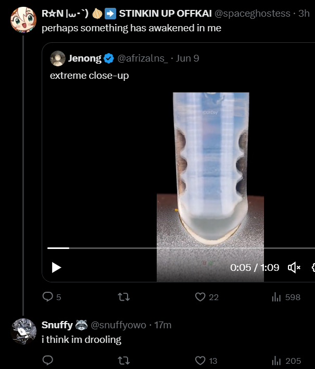Viewport: 315px width, 369px height.
Task: Like Snuffy's reply with 13 likes
Action: coord(200,360)
